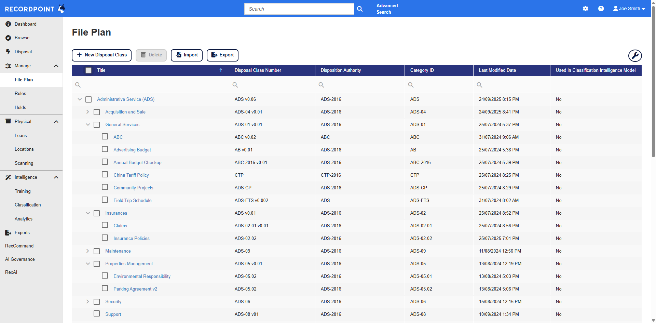
Task: Open the help question mark icon
Action: pyautogui.click(x=601, y=9)
